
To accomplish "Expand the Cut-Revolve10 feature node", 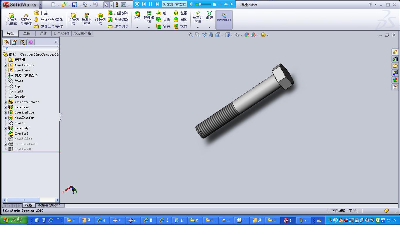I will pyautogui.click(x=5, y=144).
